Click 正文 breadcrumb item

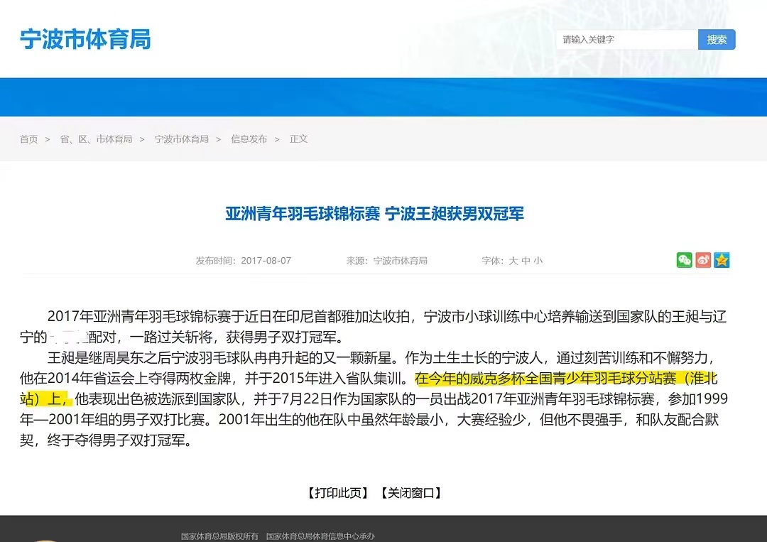[298, 139]
